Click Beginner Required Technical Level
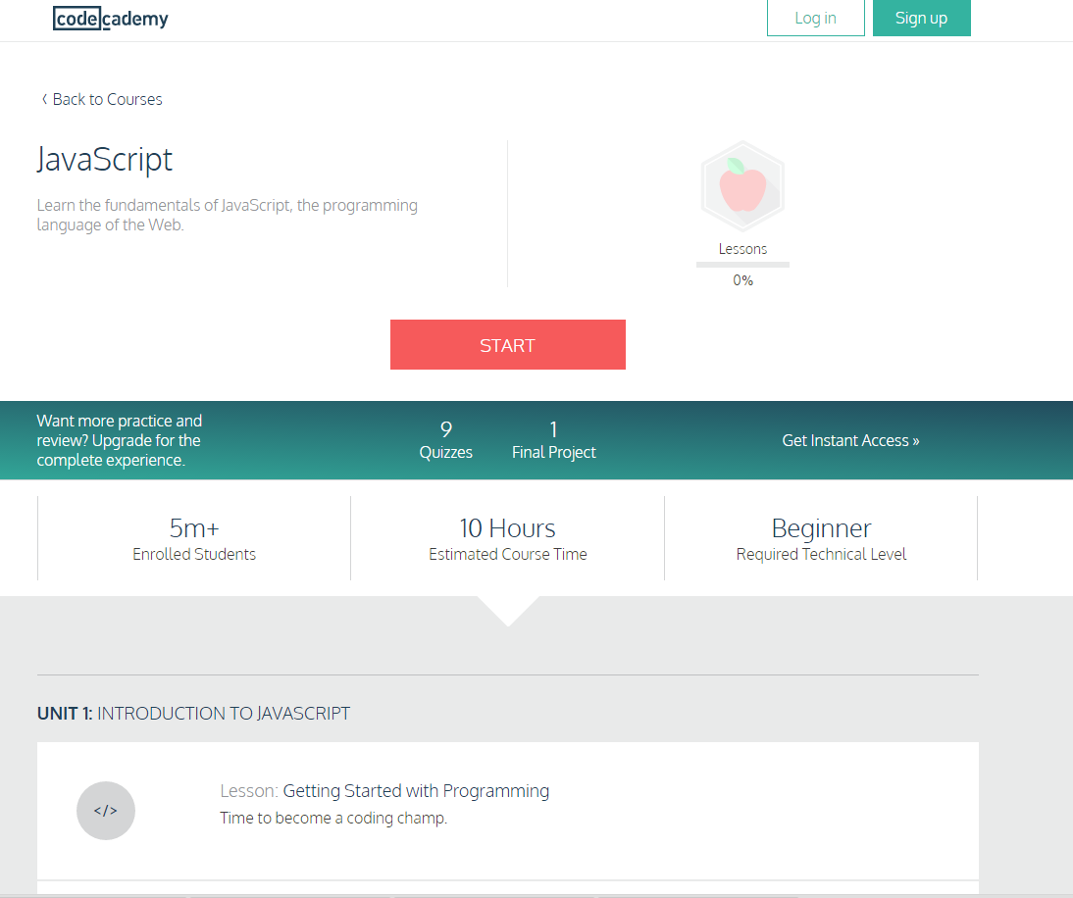The image size is (1073, 898). pyautogui.click(x=821, y=538)
